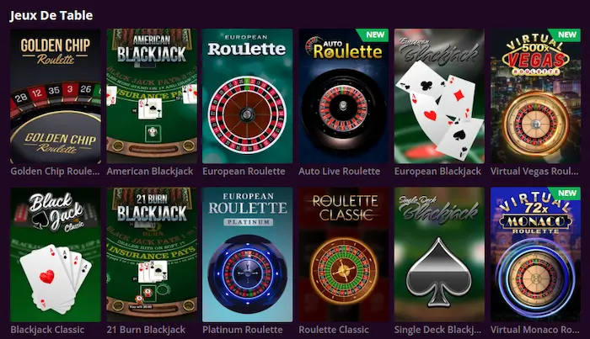This screenshot has height=339, width=590.
Task: Launch the 21 Burn Blackjack tile
Action: point(152,255)
